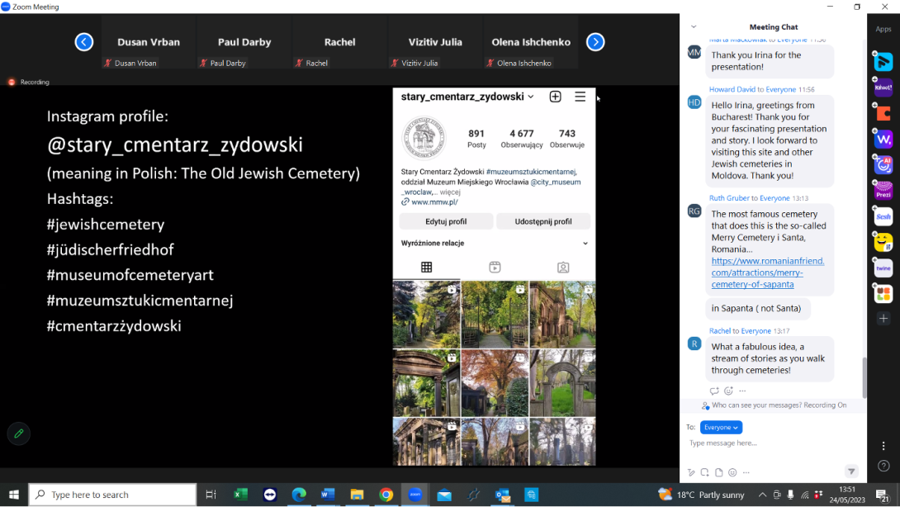The width and height of the screenshot is (900, 507).
Task: Open the weather widget showing 18°C
Action: pyautogui.click(x=701, y=495)
